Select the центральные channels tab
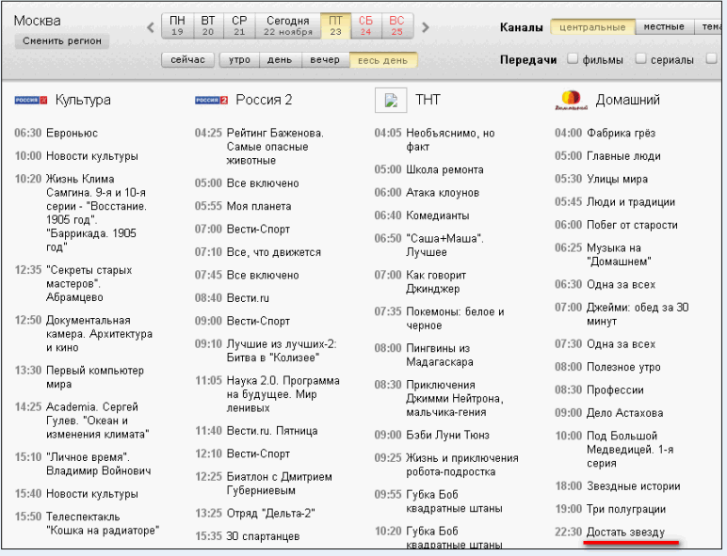The image size is (727, 556). [x=592, y=27]
